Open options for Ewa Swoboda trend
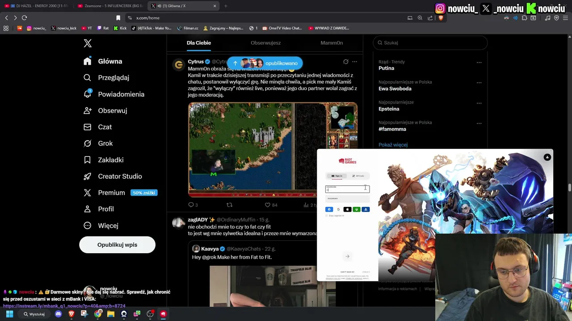The image size is (572, 321). click(479, 83)
